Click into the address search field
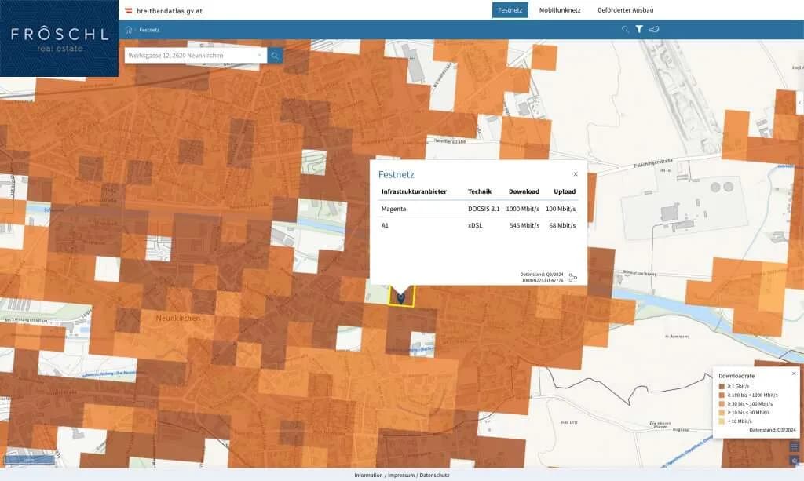 coord(191,56)
